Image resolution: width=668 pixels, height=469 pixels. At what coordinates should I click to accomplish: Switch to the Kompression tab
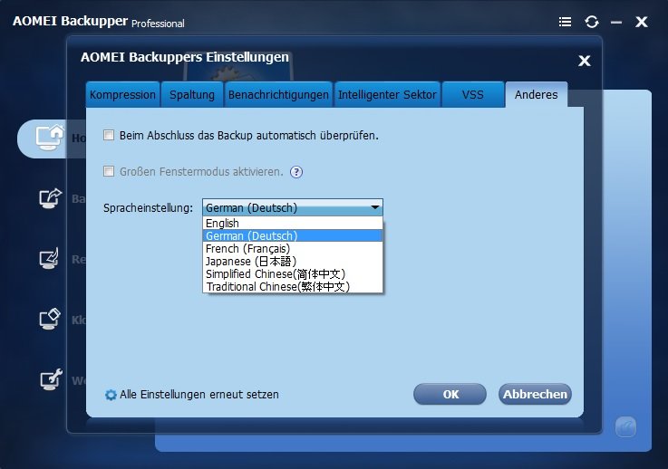point(122,94)
